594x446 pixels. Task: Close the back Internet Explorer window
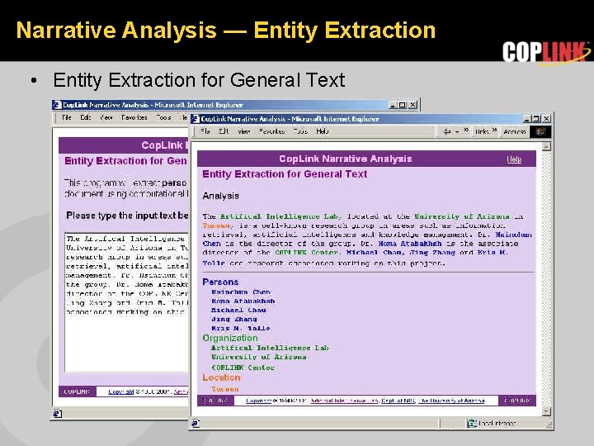tap(413, 105)
